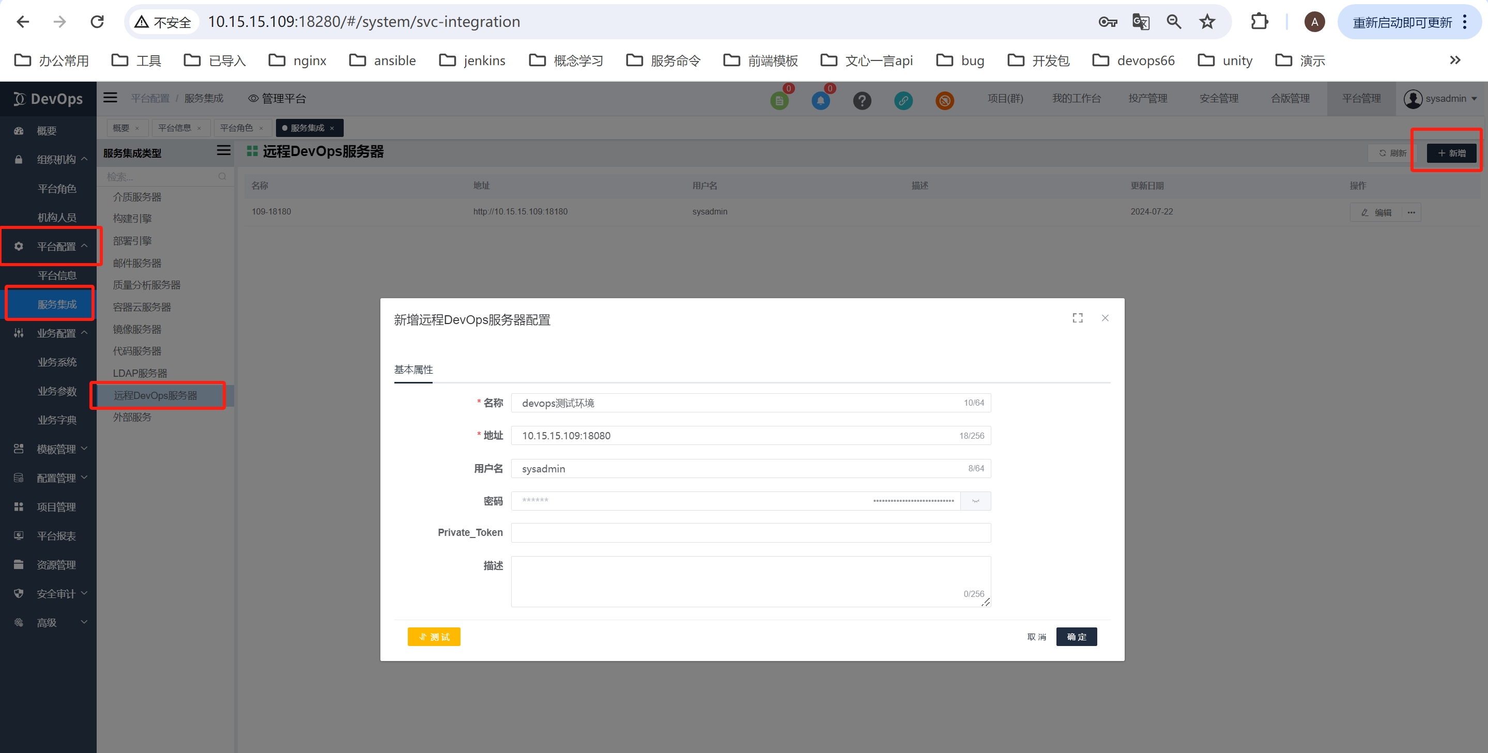
Task: Click into the Private_Token field
Action: point(750,532)
